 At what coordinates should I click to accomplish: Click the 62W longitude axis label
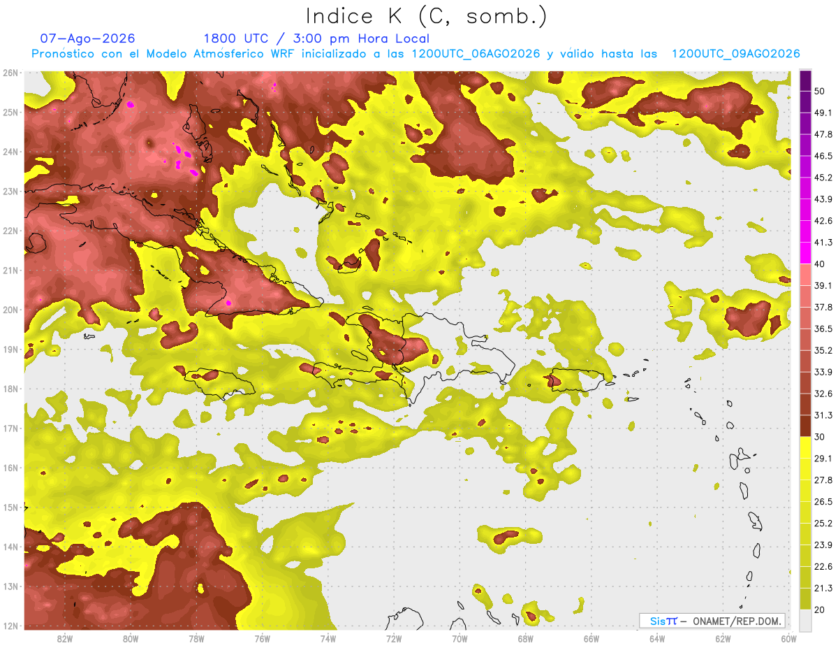723,638
